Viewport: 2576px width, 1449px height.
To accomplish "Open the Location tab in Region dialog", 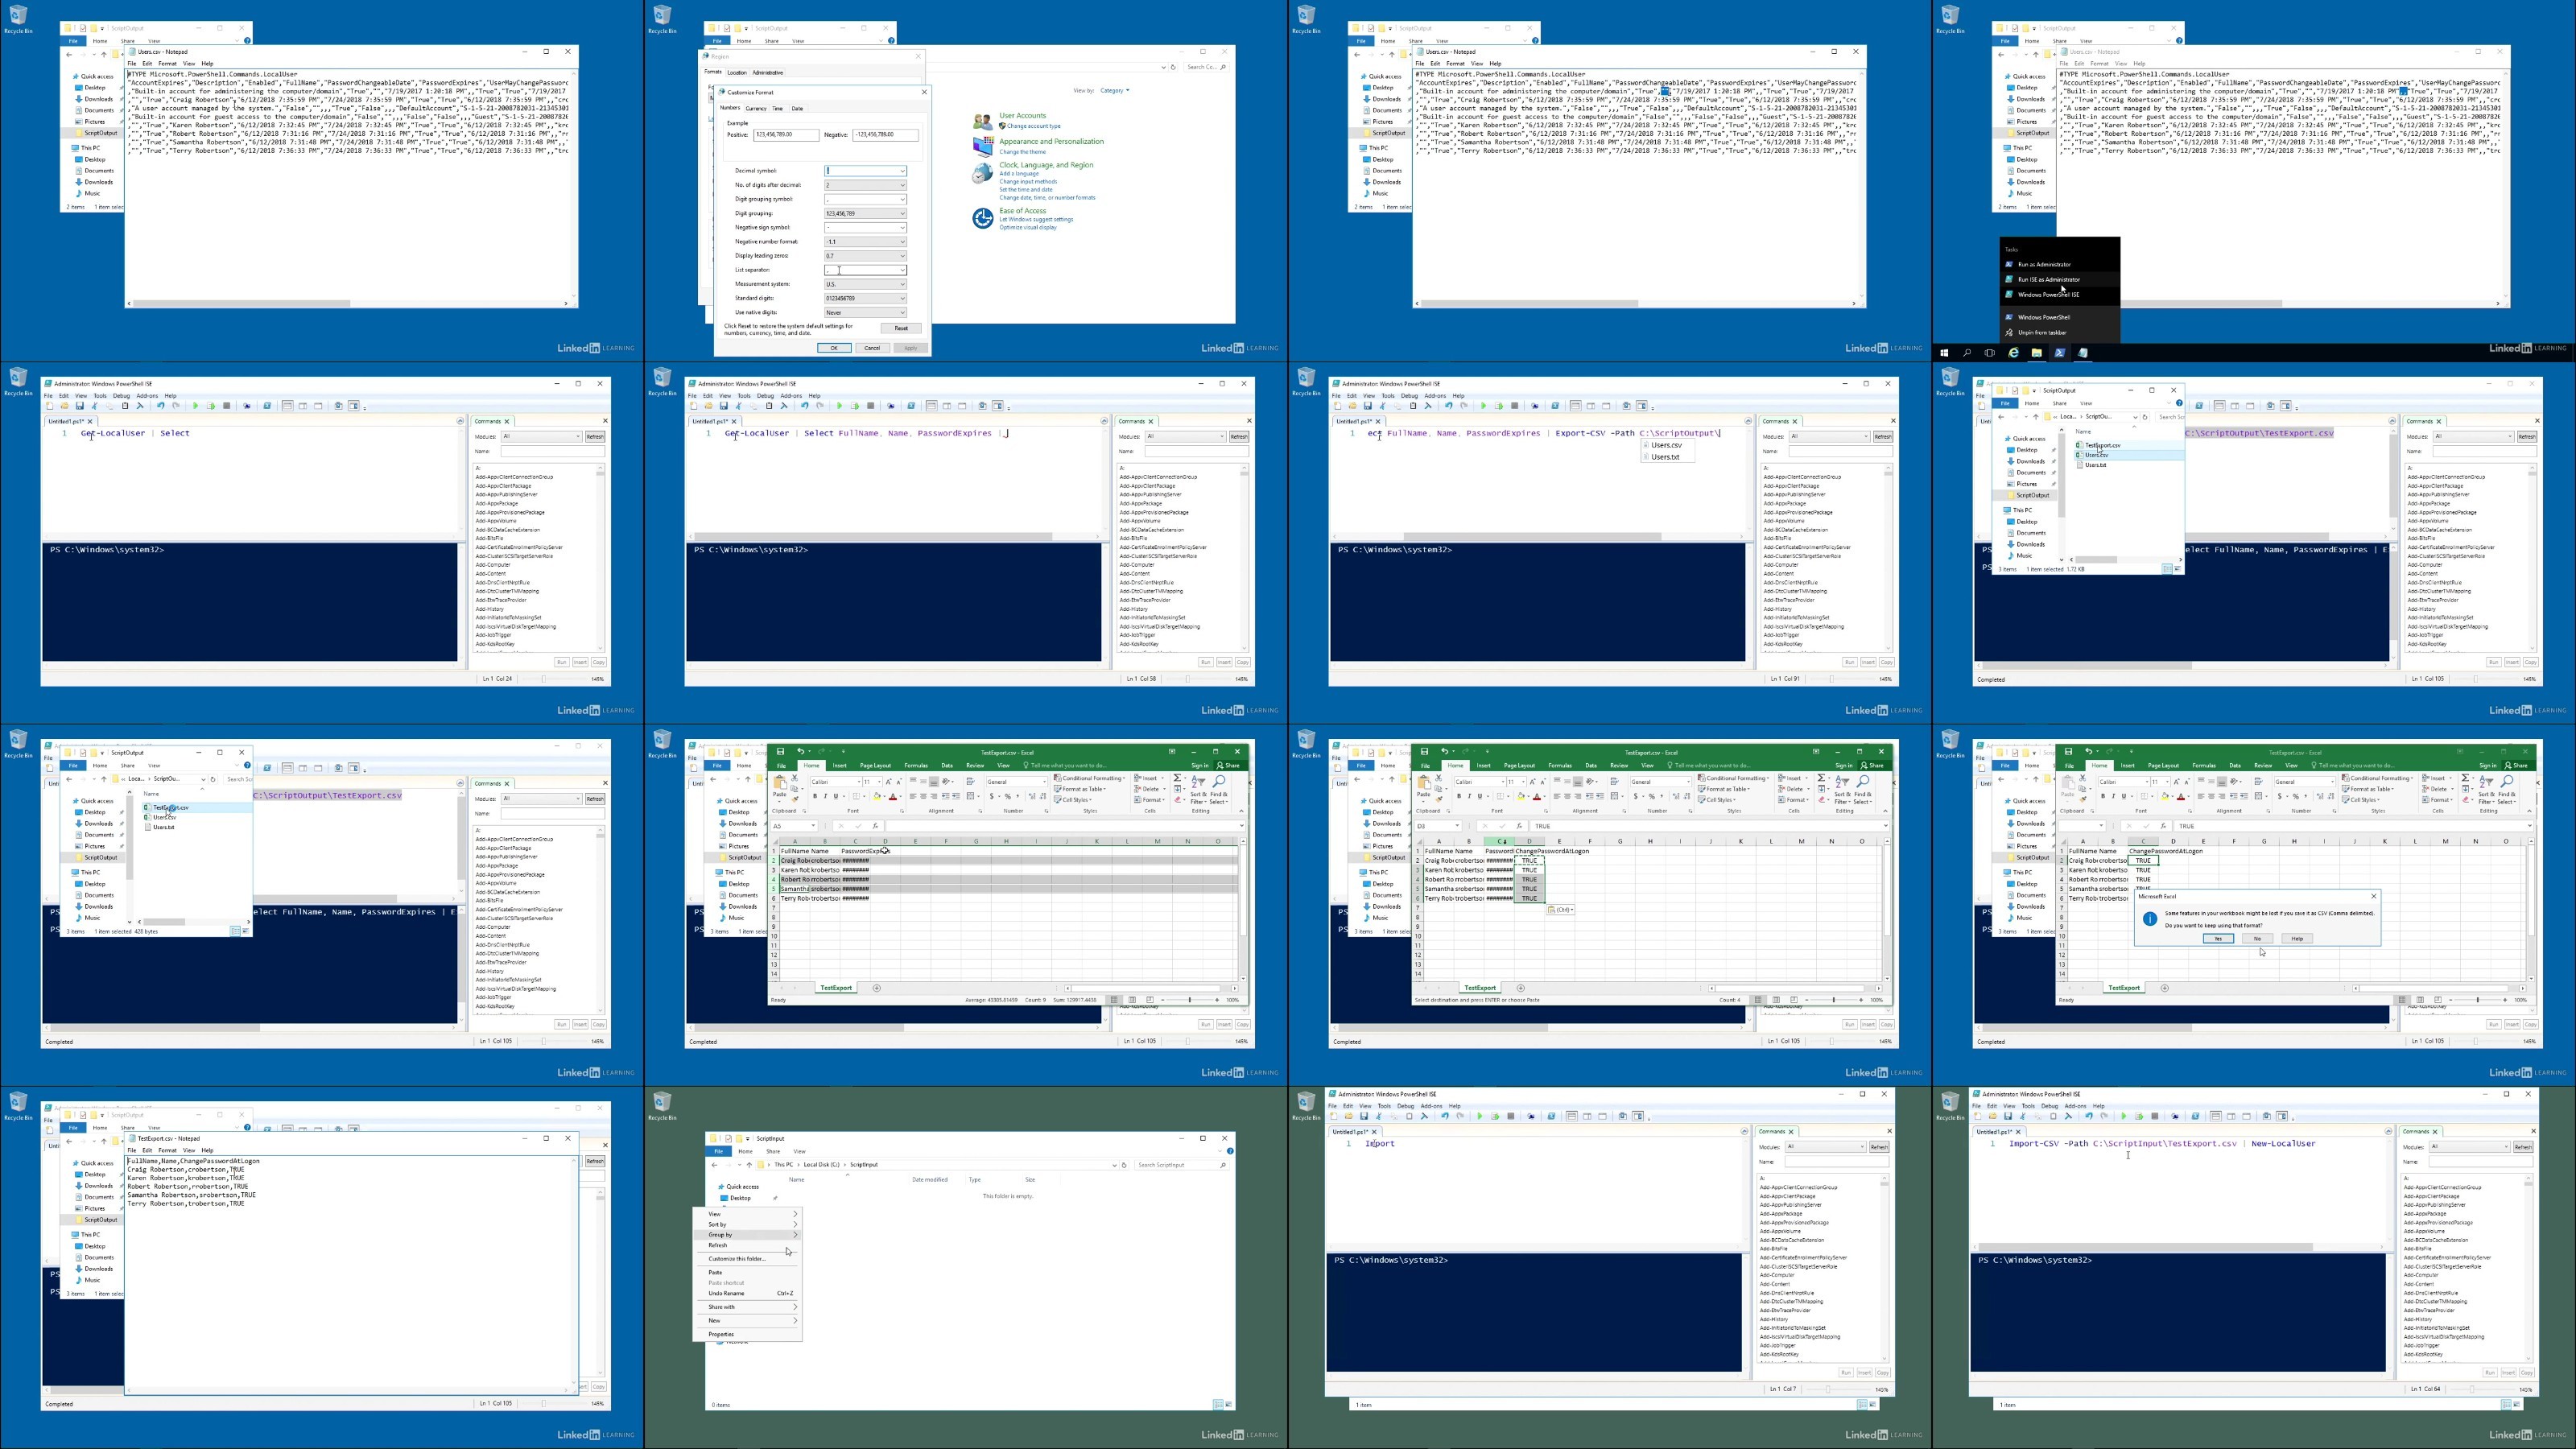I will tap(737, 72).
